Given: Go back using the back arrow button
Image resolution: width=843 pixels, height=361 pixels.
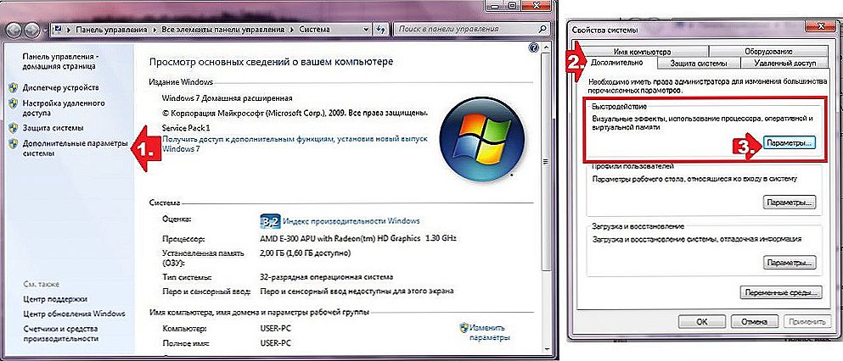Looking at the screenshot, I should point(15,30).
